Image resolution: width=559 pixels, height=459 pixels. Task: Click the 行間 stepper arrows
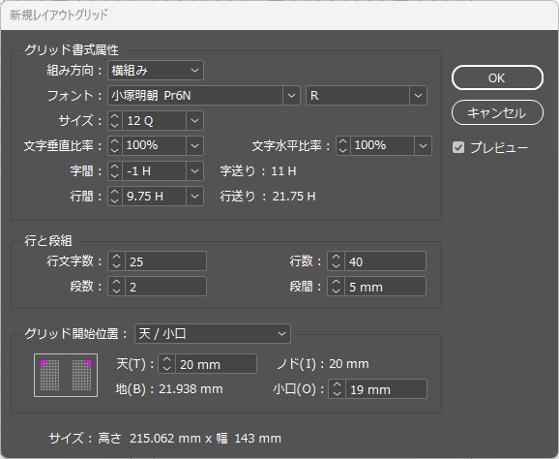(x=115, y=196)
